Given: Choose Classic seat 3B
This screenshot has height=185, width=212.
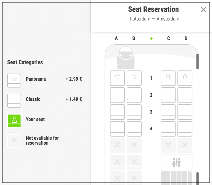Looking at the screenshot, I should click(134, 112).
